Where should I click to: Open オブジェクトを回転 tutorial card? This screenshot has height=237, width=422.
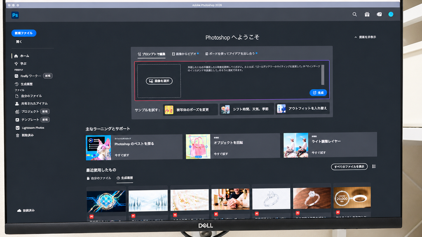tap(233, 146)
